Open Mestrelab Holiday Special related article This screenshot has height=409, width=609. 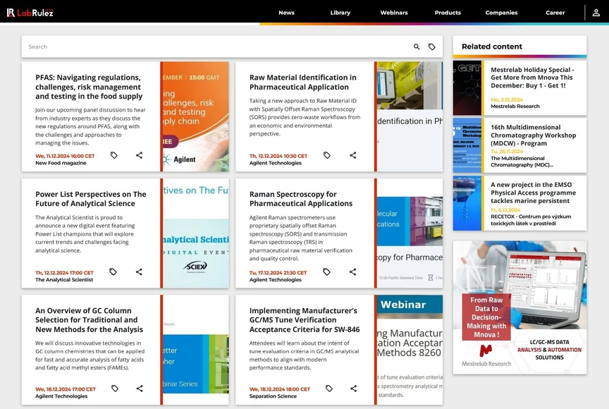click(531, 78)
